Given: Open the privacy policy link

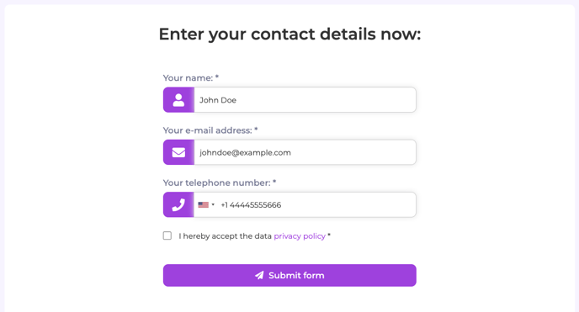Looking at the screenshot, I should [x=300, y=236].
